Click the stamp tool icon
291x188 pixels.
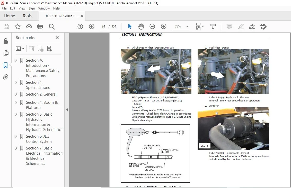(x=263, y=26)
